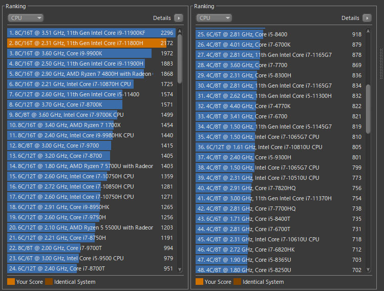Click the orange Your Score swatch in right panel
The width and height of the screenshot is (384, 291).
[x=199, y=282]
